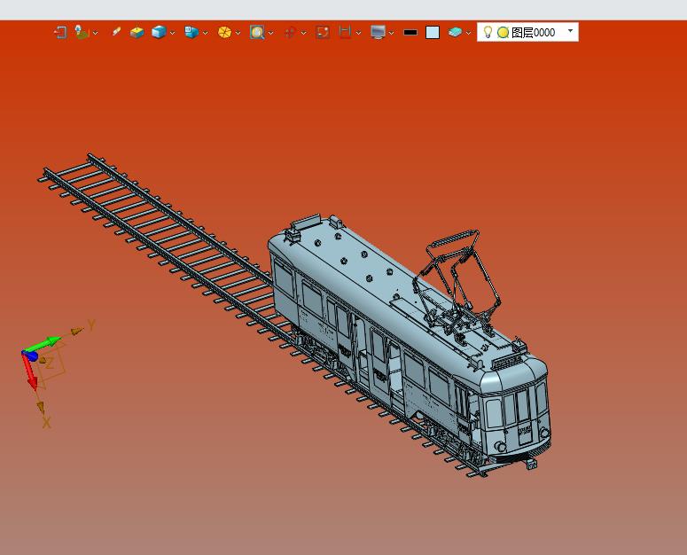Click the black color swatch
687x555 pixels.
point(410,33)
